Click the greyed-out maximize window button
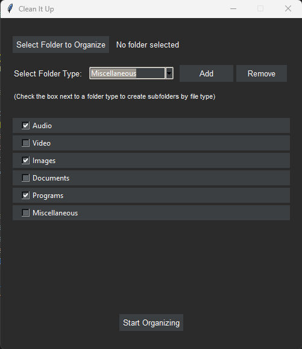Image resolution: width=302 pixels, height=349 pixels. 260,8
